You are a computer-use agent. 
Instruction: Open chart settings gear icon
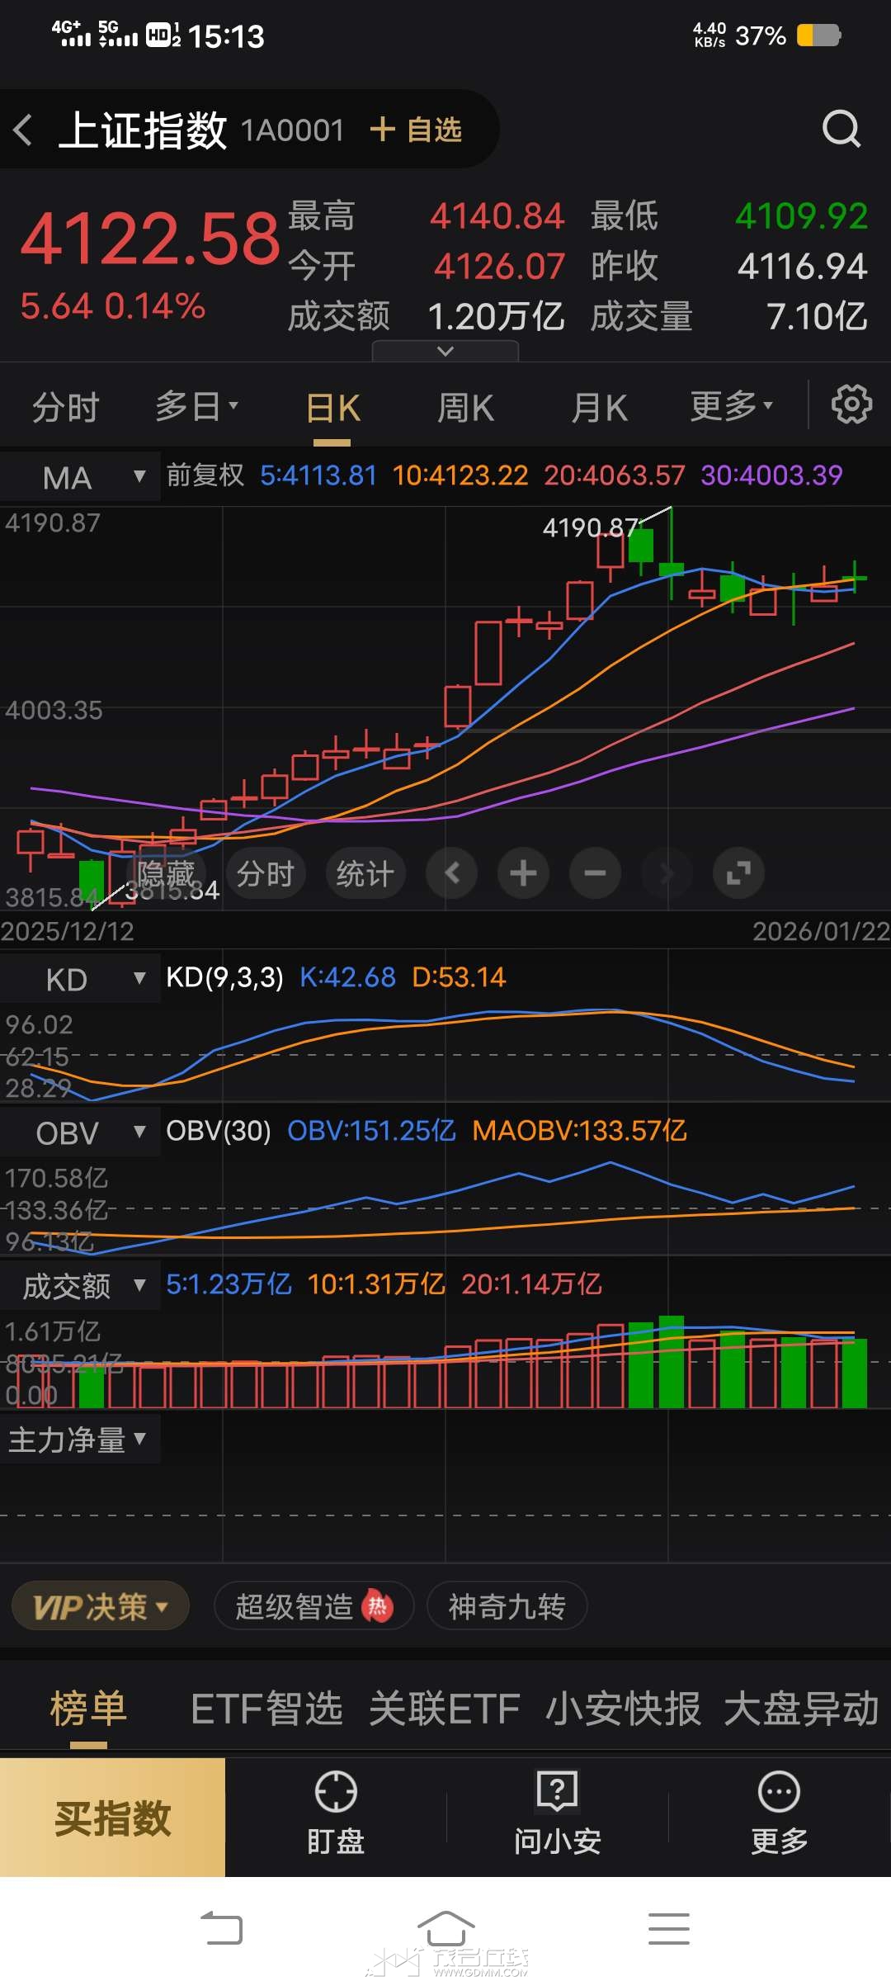click(x=851, y=404)
